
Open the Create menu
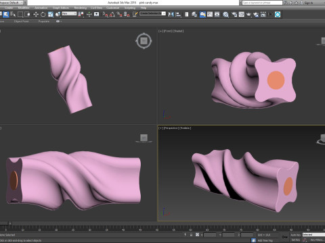pyautogui.click(x=9, y=8)
